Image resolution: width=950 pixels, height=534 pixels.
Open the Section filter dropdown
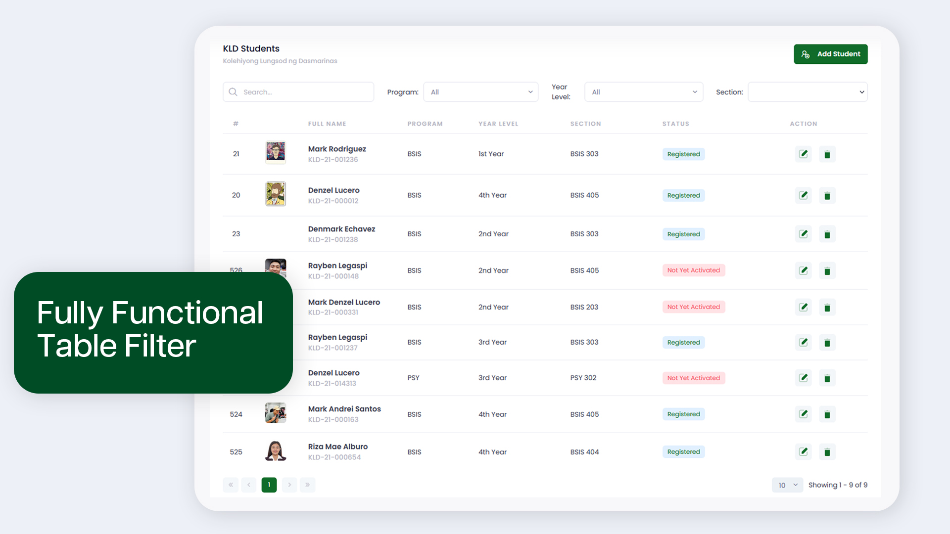807,92
